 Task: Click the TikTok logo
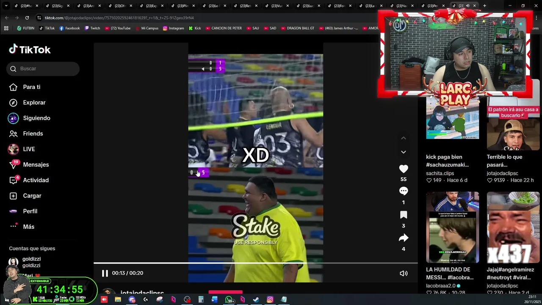(30, 50)
